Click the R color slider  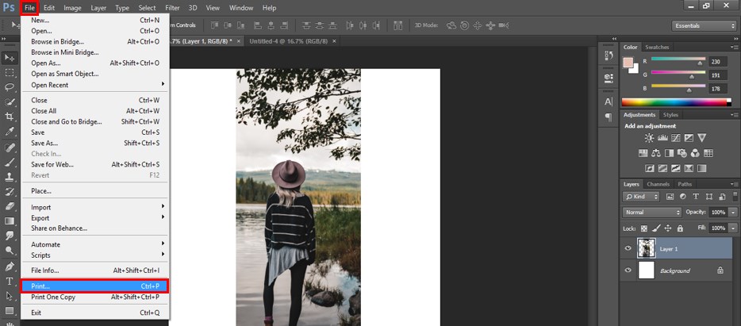click(678, 60)
